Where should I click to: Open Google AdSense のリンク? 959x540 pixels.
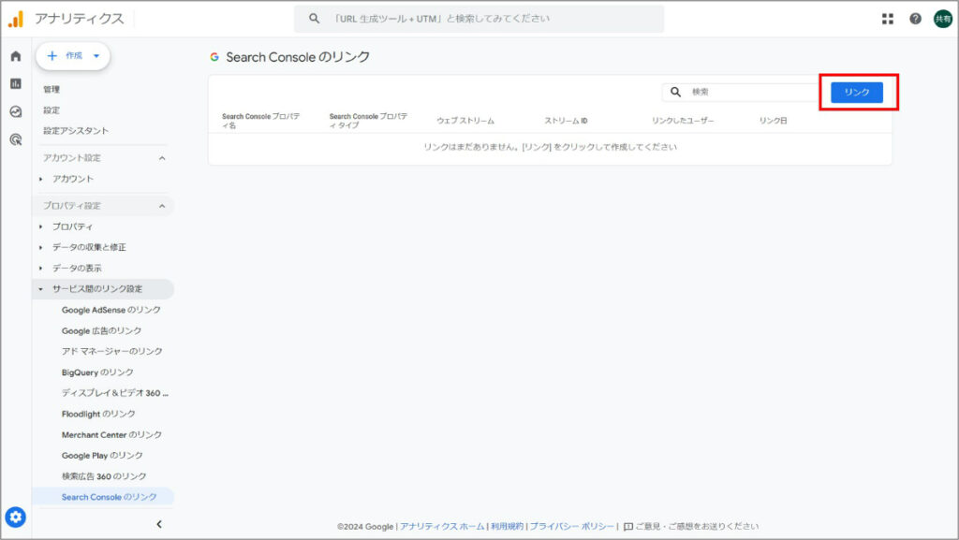111,310
